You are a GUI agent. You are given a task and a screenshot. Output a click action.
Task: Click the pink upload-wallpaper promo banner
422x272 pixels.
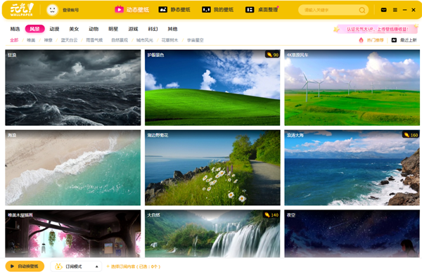[x=376, y=29]
